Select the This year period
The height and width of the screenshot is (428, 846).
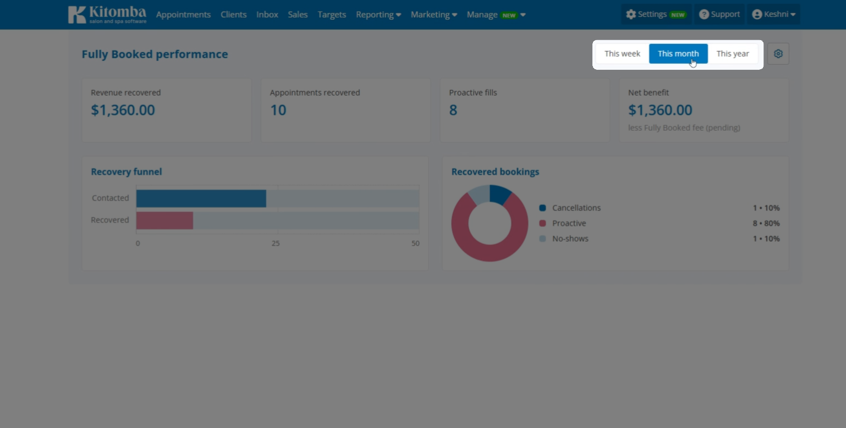(733, 54)
